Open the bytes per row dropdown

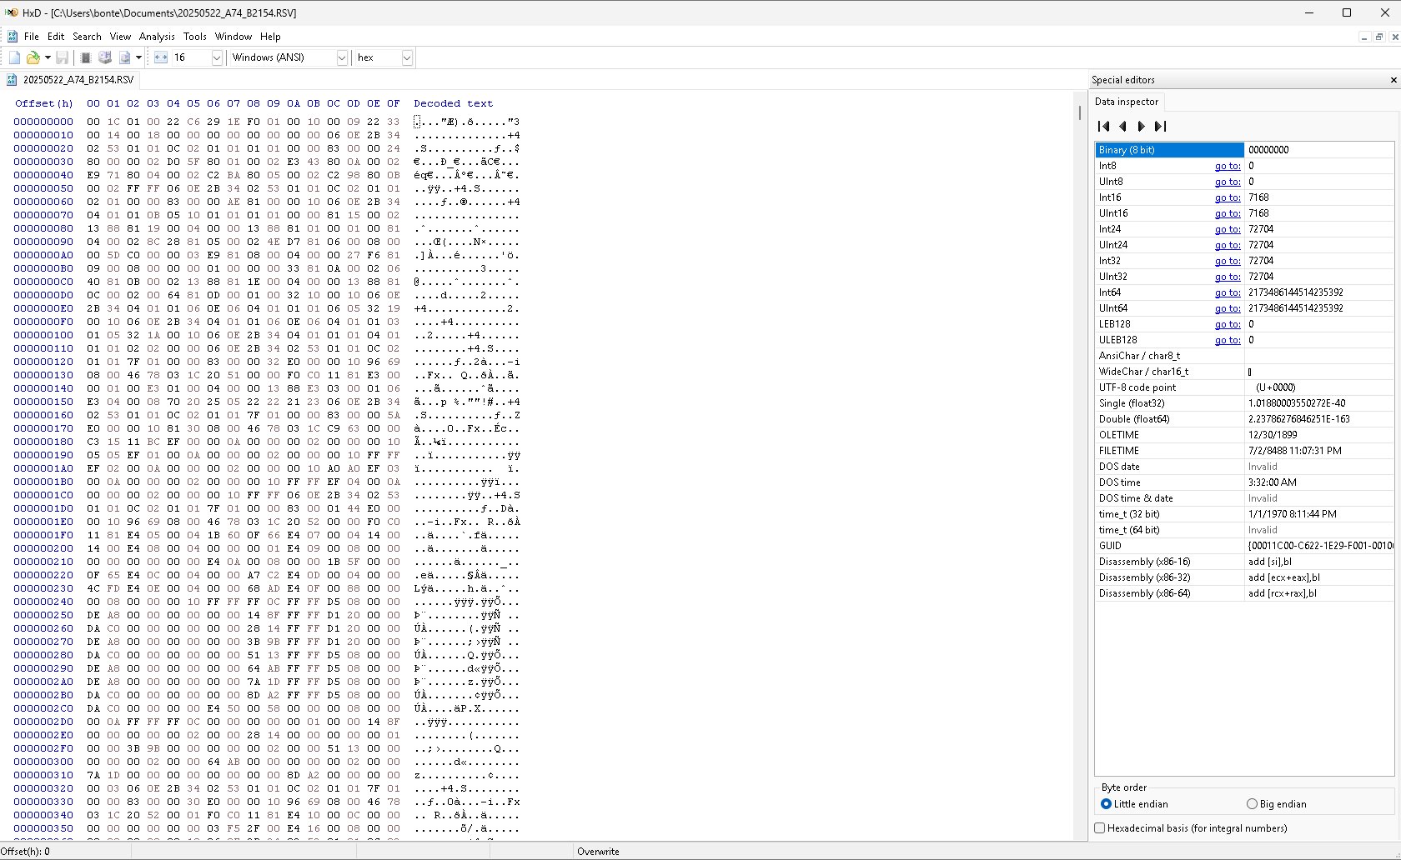217,57
